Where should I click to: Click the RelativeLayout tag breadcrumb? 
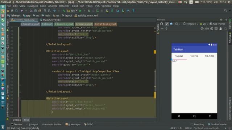click(105, 24)
